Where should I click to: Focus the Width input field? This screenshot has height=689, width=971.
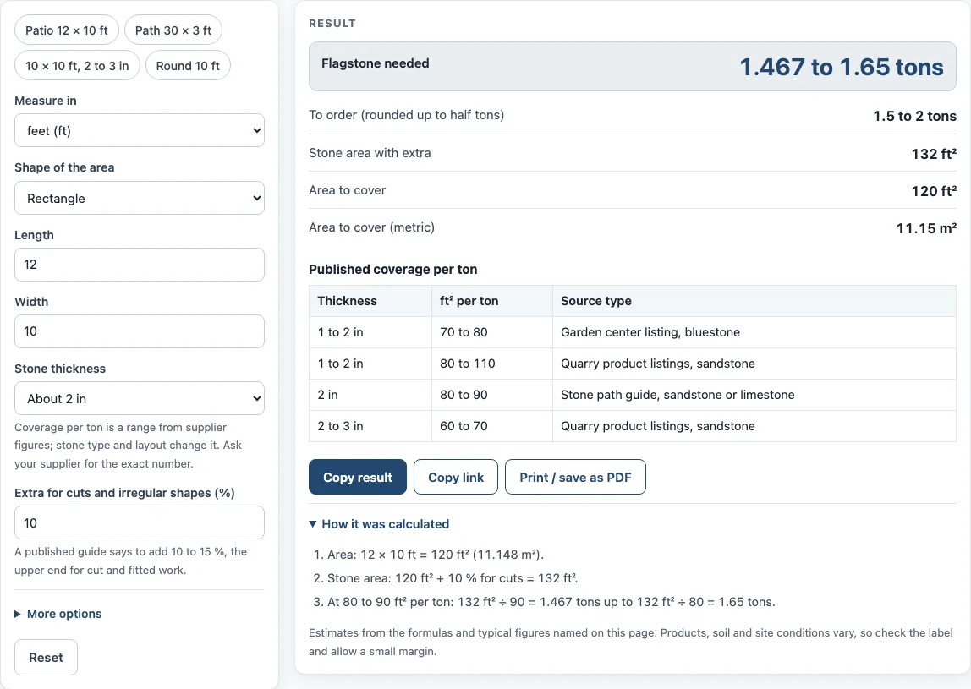[140, 331]
